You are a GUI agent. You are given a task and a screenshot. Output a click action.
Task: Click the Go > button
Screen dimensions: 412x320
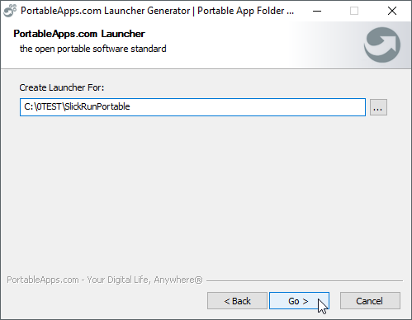click(299, 301)
